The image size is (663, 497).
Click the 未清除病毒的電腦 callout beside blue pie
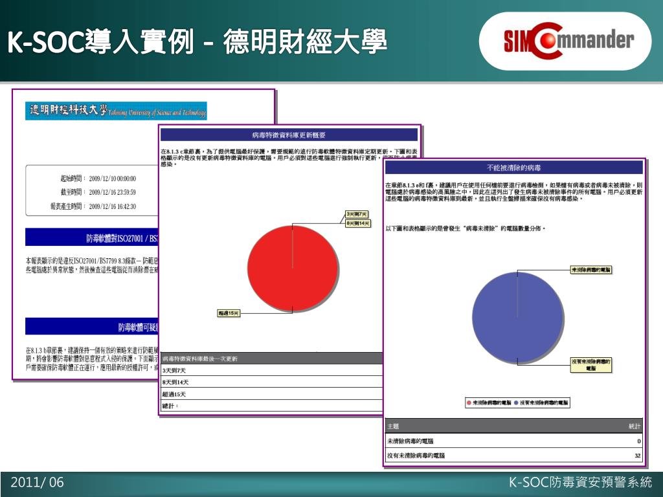(591, 270)
